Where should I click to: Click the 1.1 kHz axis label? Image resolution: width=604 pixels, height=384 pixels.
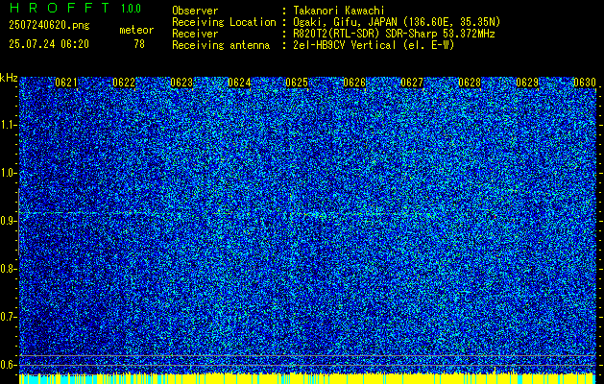[7, 125]
